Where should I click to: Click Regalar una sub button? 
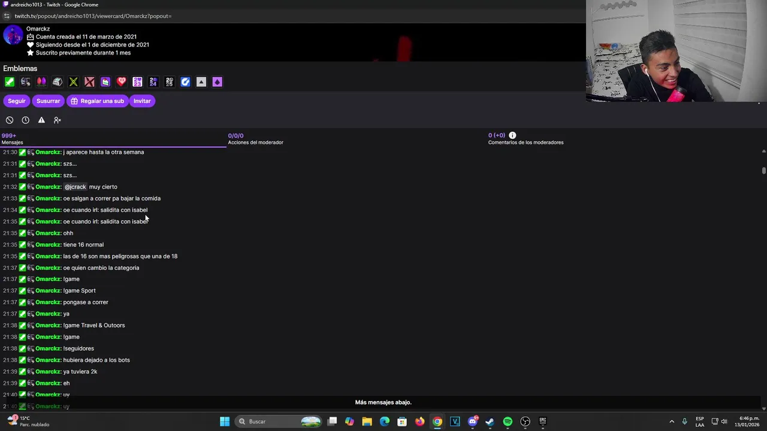coord(97,101)
